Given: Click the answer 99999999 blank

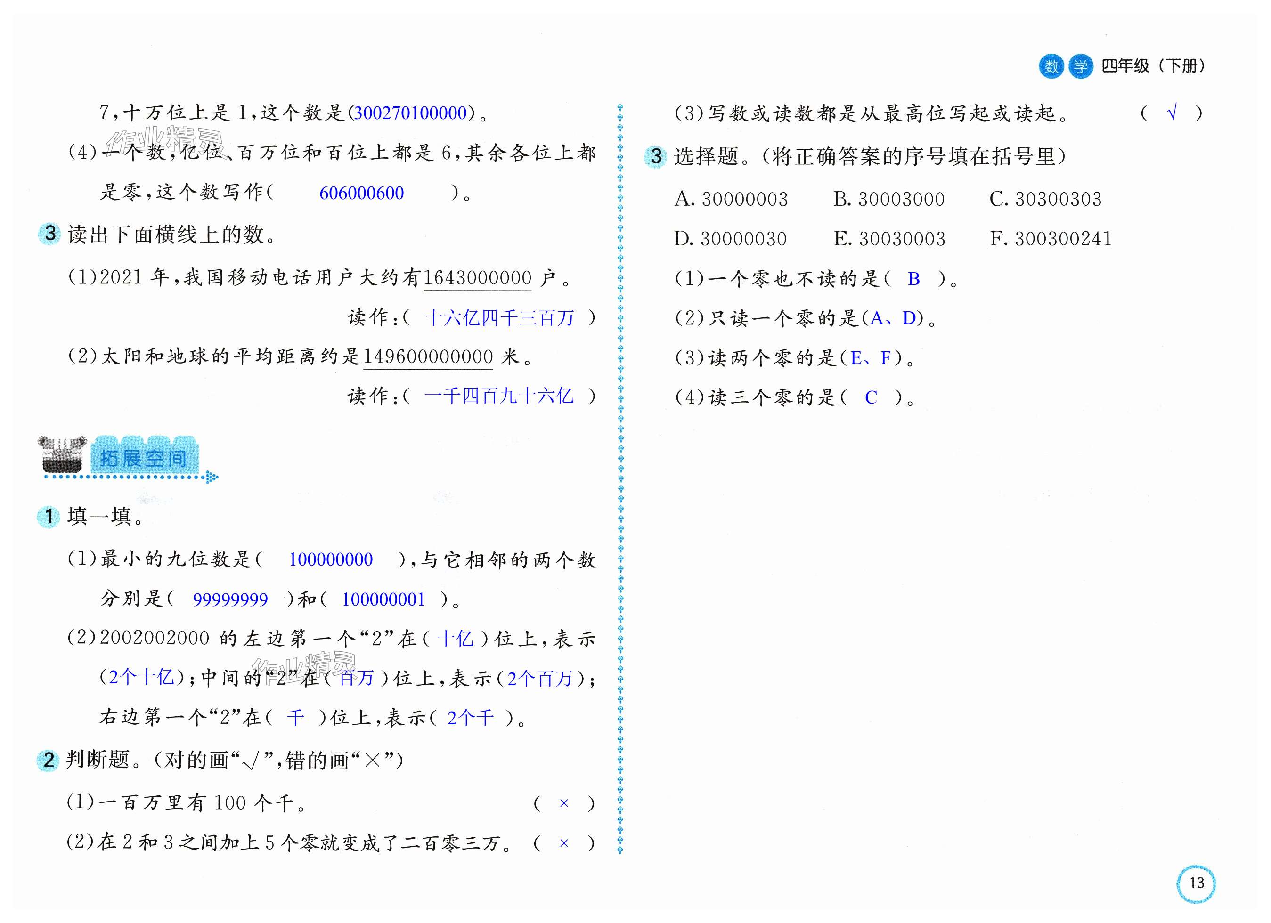Looking at the screenshot, I should click(230, 600).
